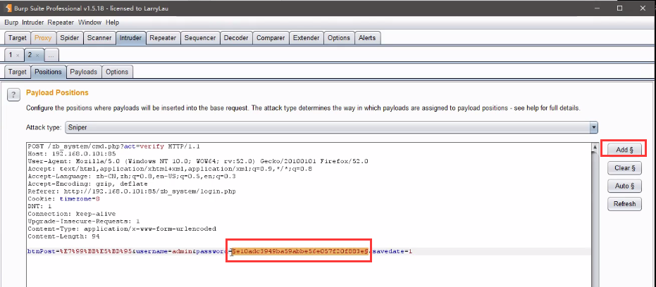This screenshot has width=656, height=287.
Task: Open the Help menu in the menu bar
Action: pyautogui.click(x=112, y=23)
